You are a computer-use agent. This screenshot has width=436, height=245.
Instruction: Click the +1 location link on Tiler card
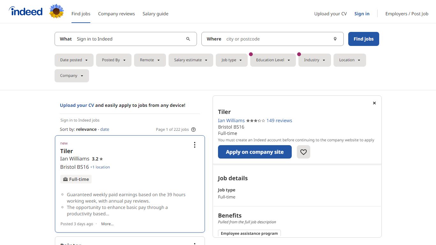pyautogui.click(x=100, y=167)
